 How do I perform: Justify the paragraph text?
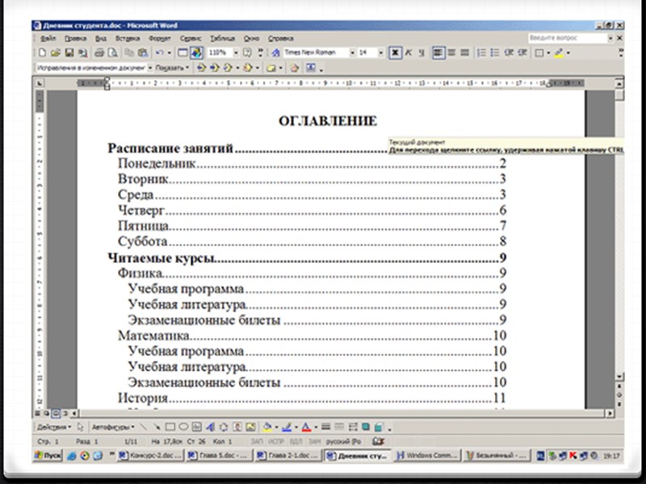(465, 52)
